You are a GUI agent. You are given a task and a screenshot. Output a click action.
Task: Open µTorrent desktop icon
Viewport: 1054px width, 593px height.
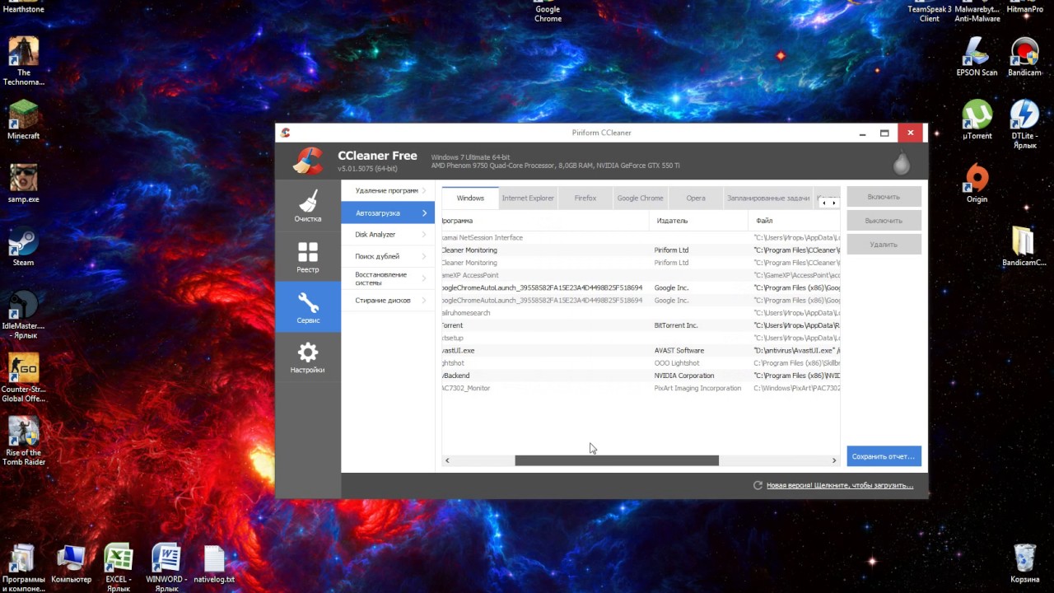(x=977, y=119)
